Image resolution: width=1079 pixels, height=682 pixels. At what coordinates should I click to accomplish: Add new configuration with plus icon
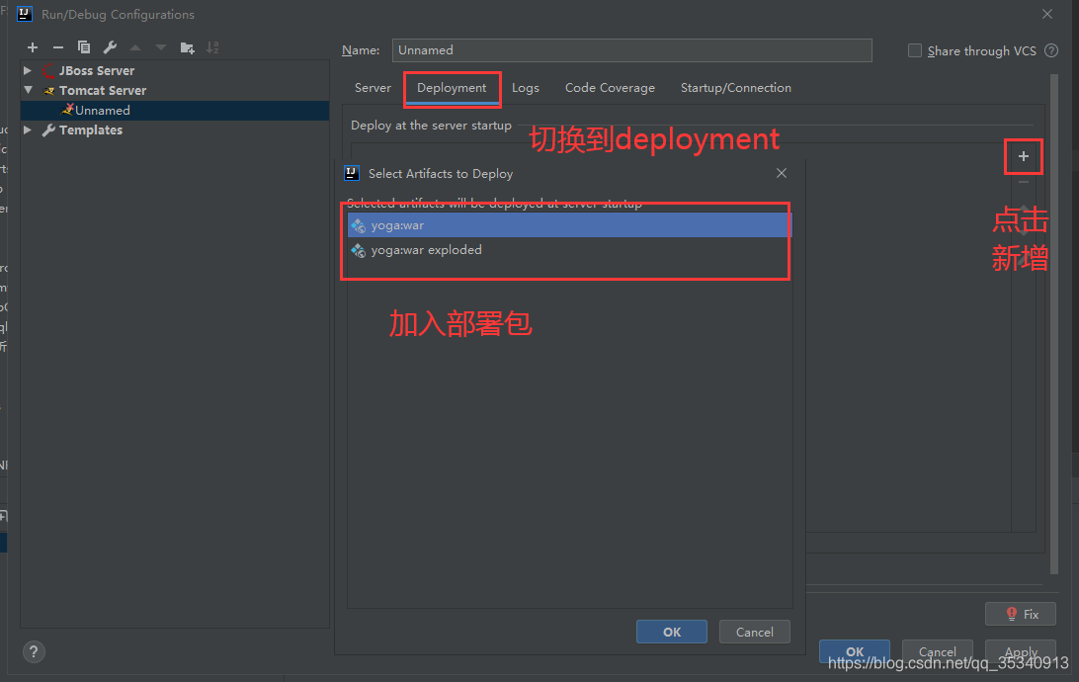pos(33,47)
